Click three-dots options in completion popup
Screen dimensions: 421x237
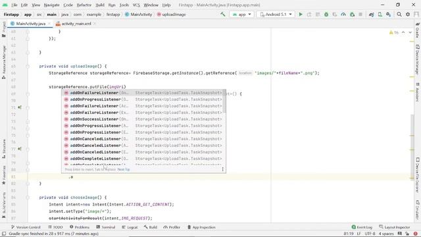pyautogui.click(x=222, y=169)
